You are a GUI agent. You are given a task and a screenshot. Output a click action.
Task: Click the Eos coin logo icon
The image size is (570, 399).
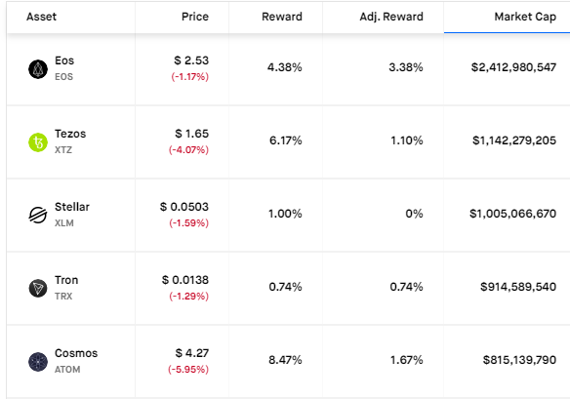[x=38, y=69]
